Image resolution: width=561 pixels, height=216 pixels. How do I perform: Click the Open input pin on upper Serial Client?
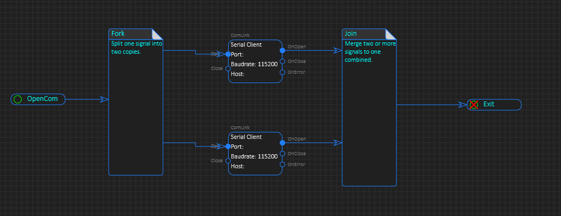coord(228,54)
